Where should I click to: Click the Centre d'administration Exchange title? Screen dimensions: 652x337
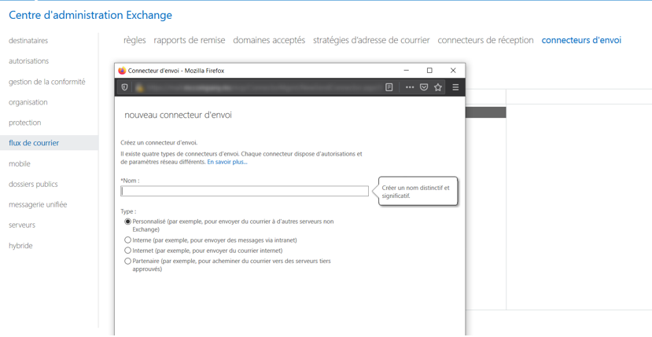point(90,16)
